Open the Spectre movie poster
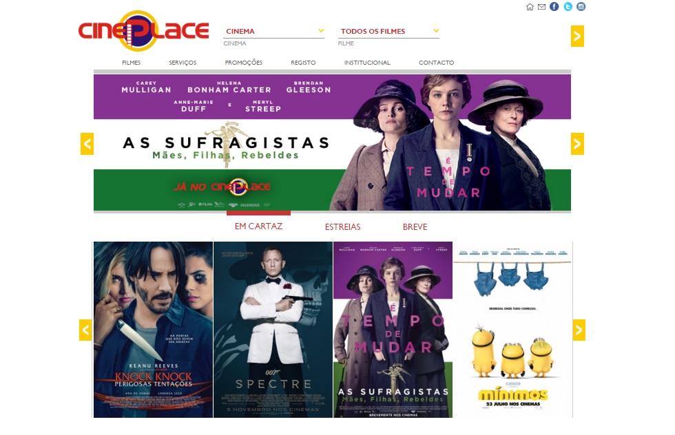 (x=273, y=330)
